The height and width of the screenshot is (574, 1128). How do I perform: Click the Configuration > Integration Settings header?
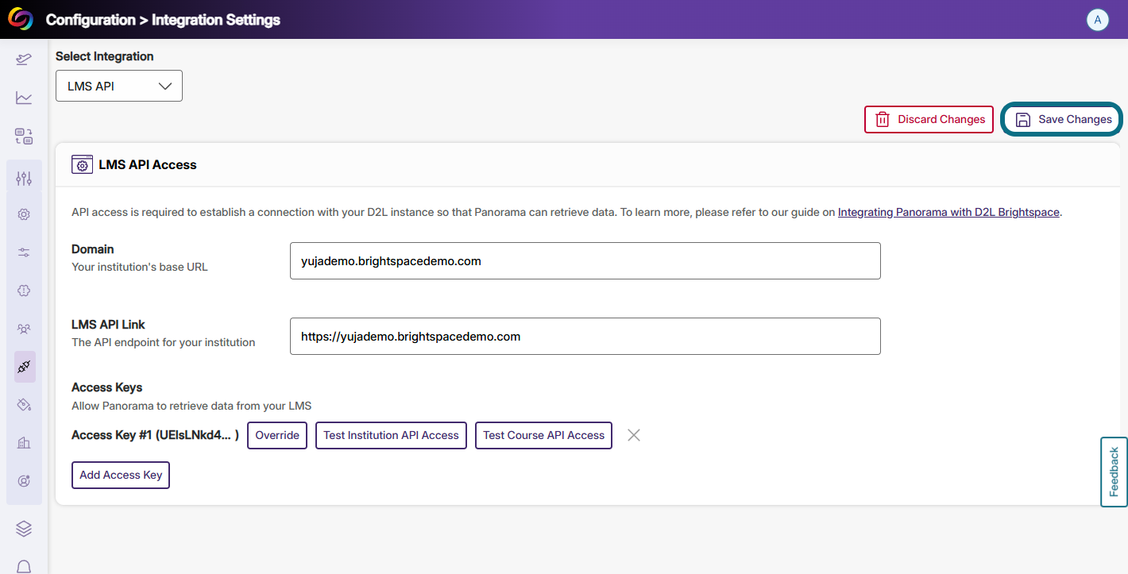pos(163,20)
